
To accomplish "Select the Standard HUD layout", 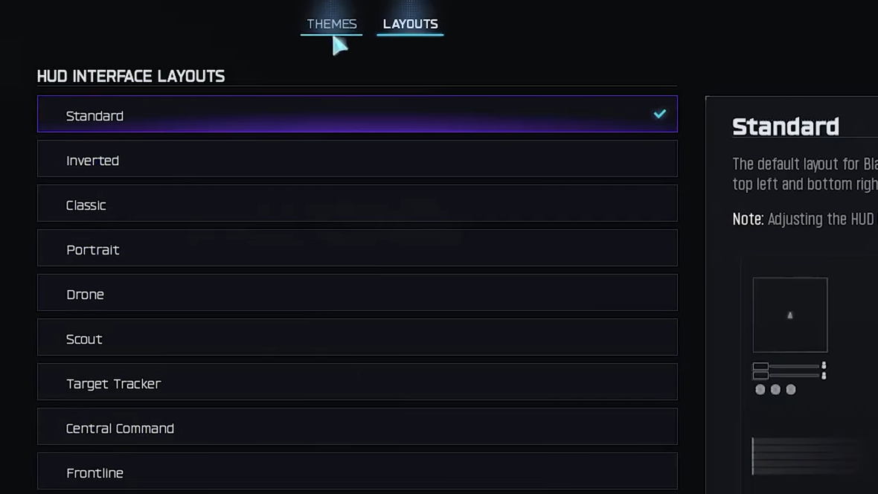I will coord(357,115).
